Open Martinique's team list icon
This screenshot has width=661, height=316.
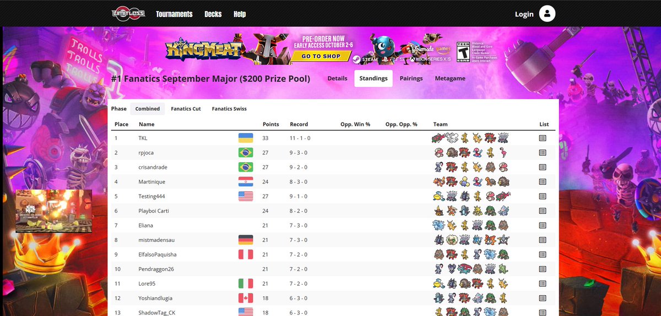[542, 181]
